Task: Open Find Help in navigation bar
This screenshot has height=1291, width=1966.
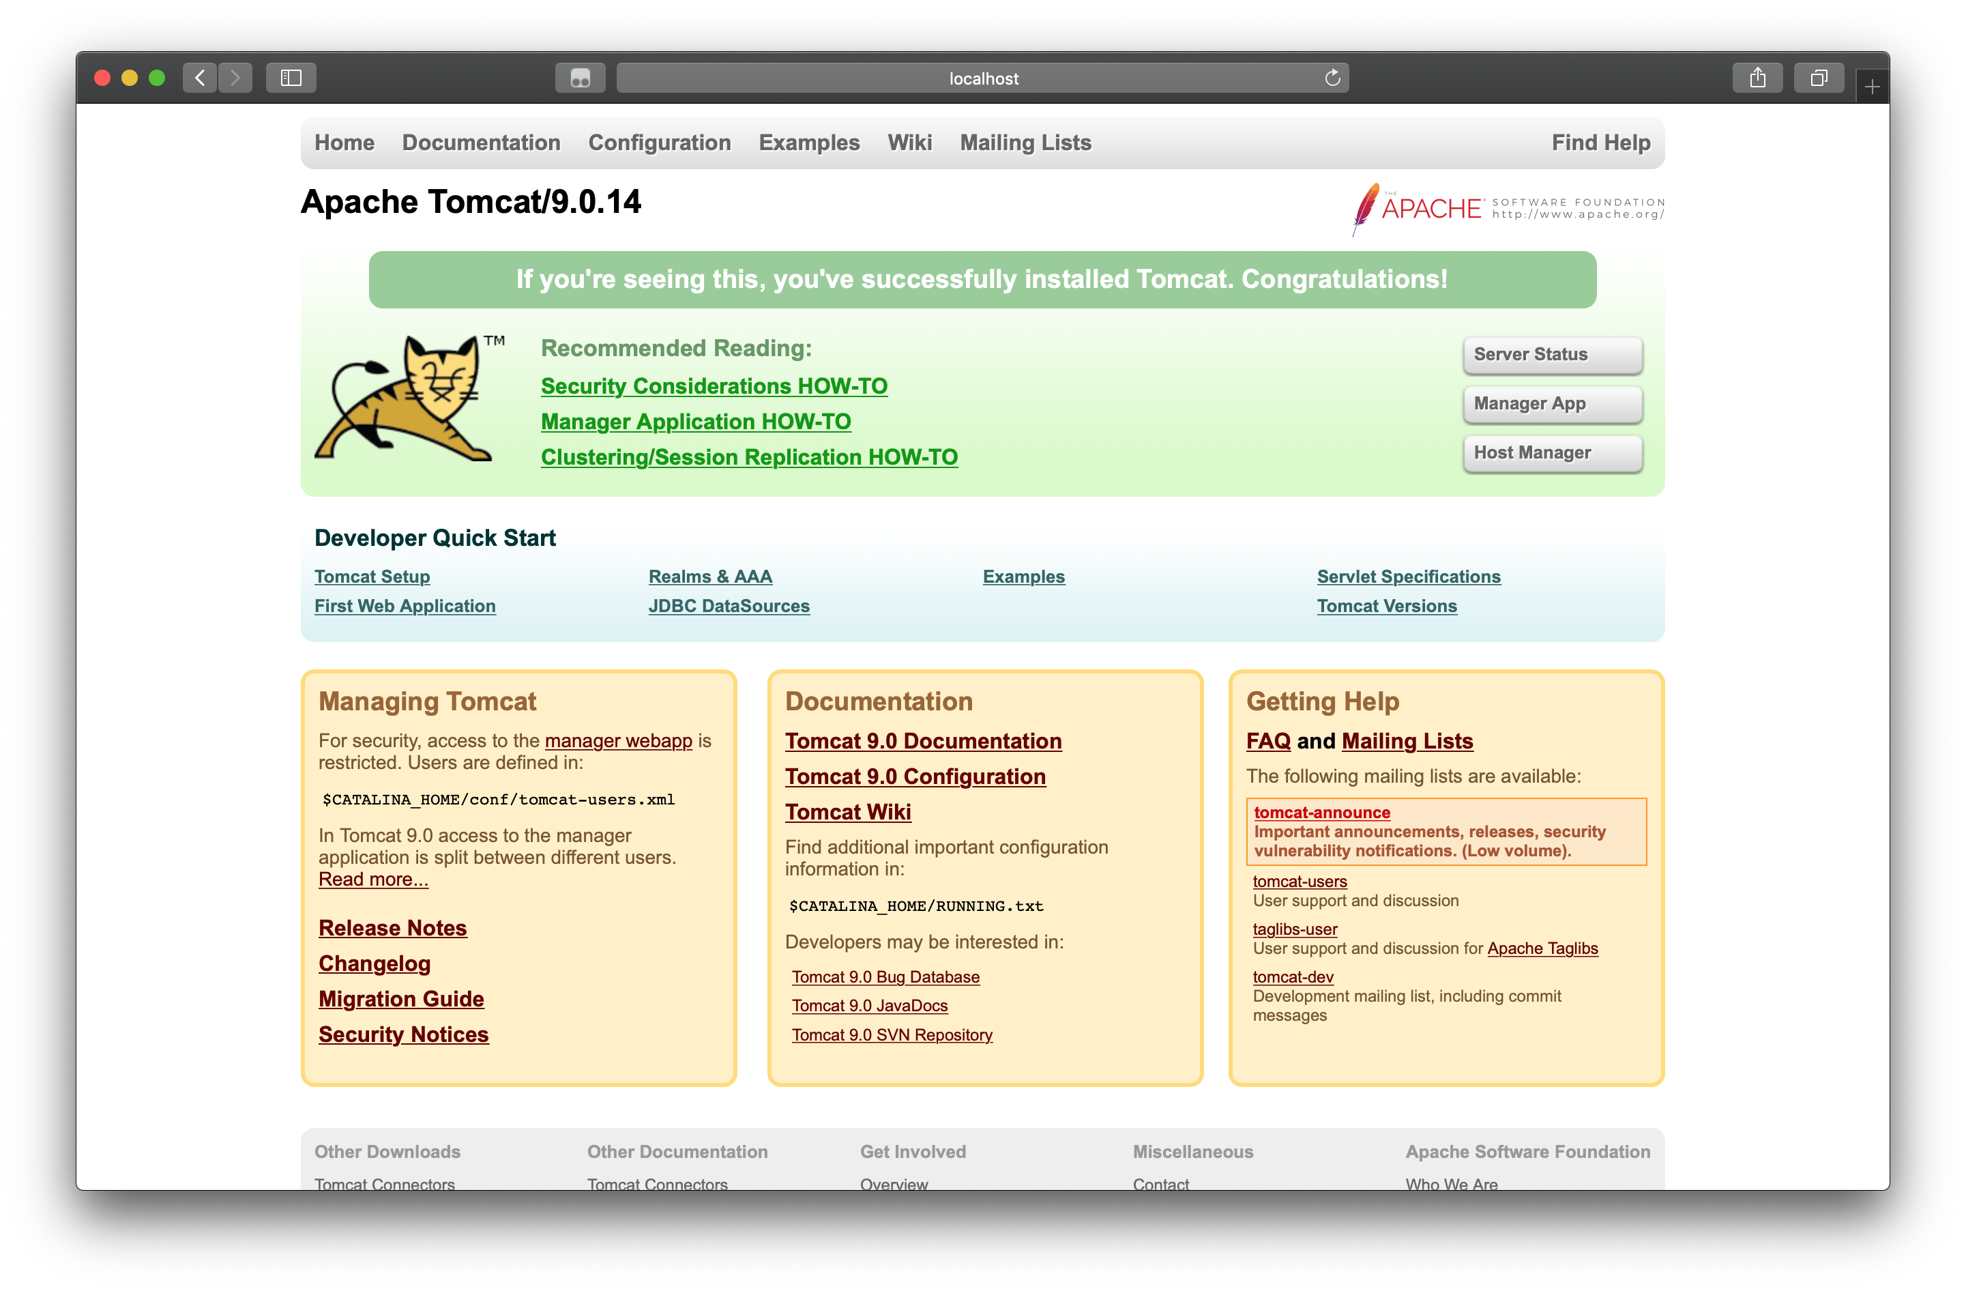Action: tap(1600, 142)
